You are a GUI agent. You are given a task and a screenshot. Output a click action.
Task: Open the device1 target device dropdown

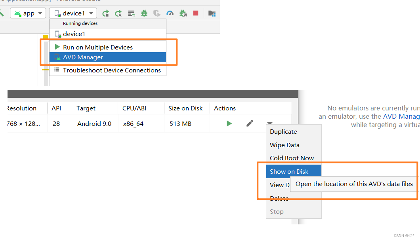tap(73, 13)
